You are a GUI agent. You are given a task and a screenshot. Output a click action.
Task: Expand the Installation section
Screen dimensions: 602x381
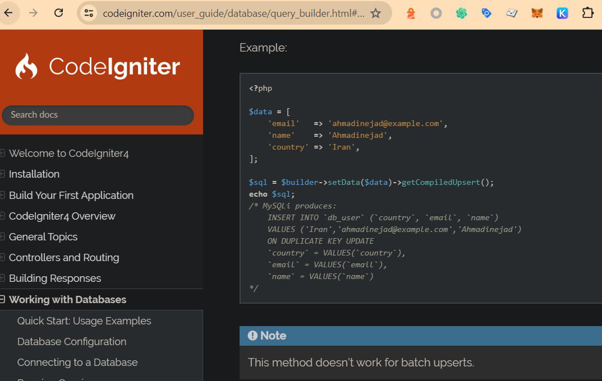[2, 174]
